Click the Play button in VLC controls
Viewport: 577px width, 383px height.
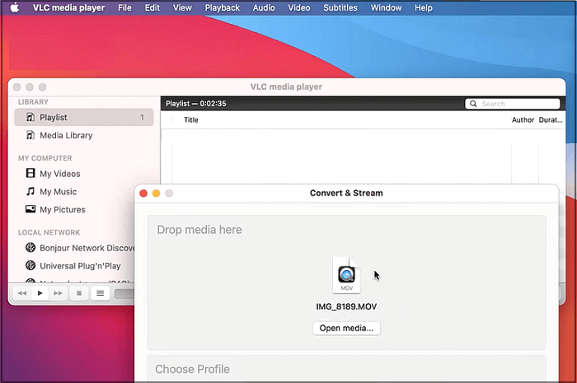40,293
